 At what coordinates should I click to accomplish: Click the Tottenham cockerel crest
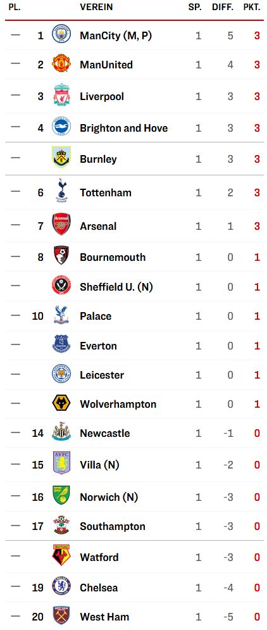point(61,190)
